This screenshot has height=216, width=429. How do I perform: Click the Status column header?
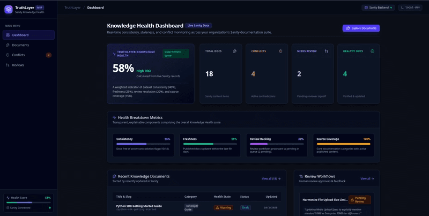point(245,197)
